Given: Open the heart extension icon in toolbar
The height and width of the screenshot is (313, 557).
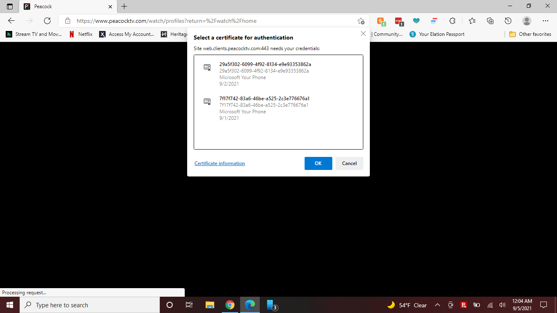Looking at the screenshot, I should tap(416, 20).
